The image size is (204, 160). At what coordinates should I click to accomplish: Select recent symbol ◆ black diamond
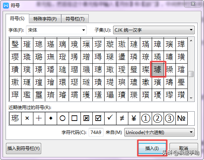click(x=51, y=118)
